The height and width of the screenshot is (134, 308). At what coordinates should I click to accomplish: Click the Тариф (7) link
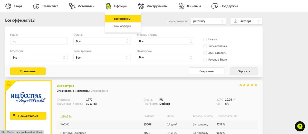(66, 116)
